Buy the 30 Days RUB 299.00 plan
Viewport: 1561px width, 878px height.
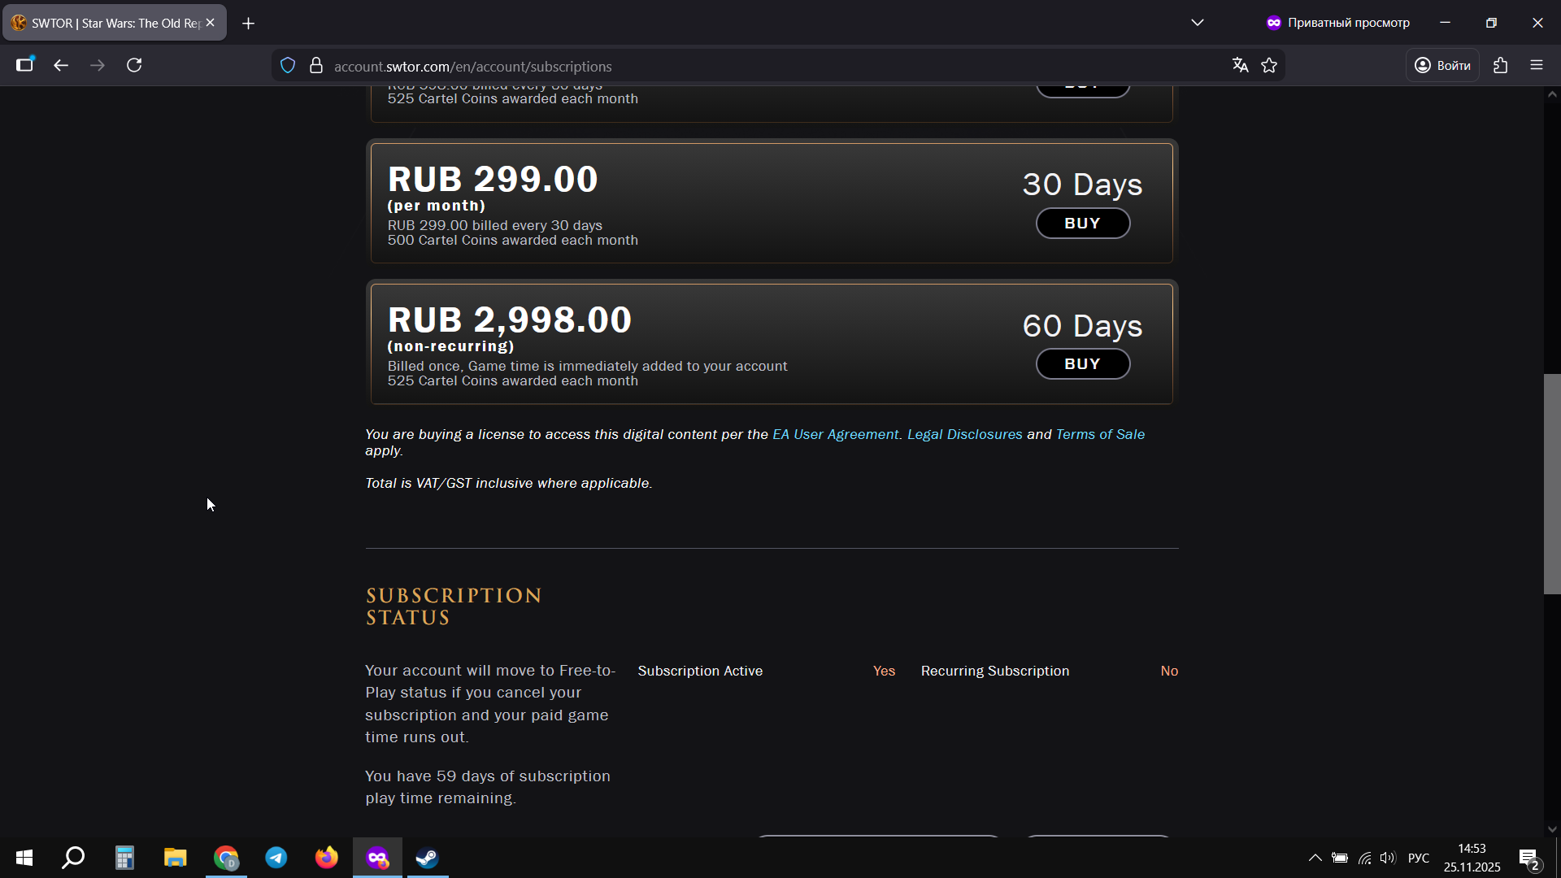coord(1082,224)
